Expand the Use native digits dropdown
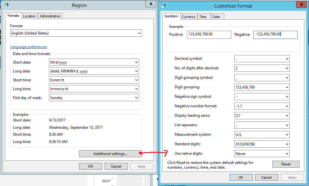The width and height of the screenshot is (309, 186). [x=262, y=153]
